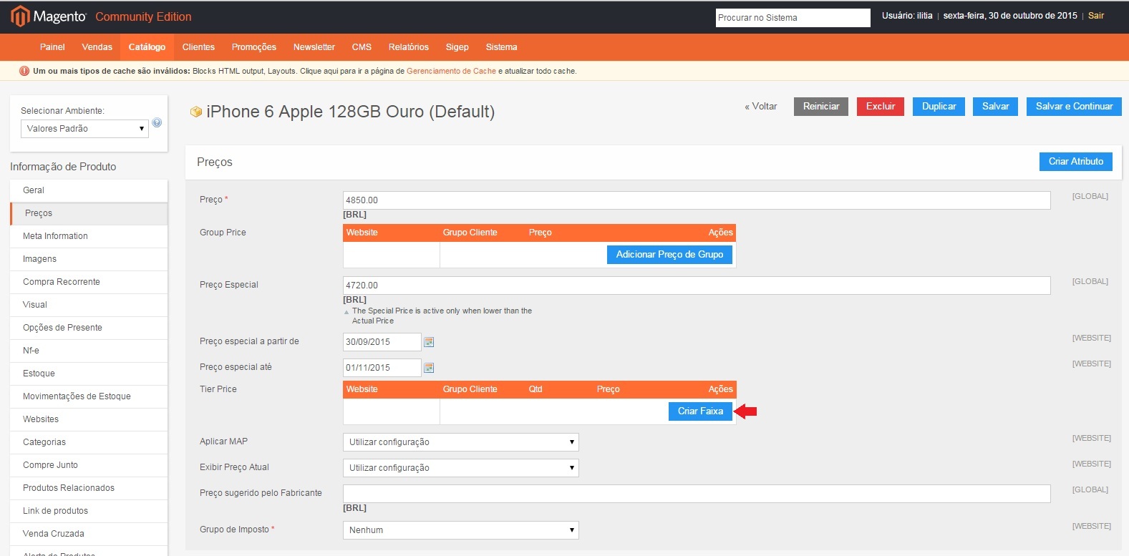
Task: Open the Relatórios menu
Action: click(408, 47)
